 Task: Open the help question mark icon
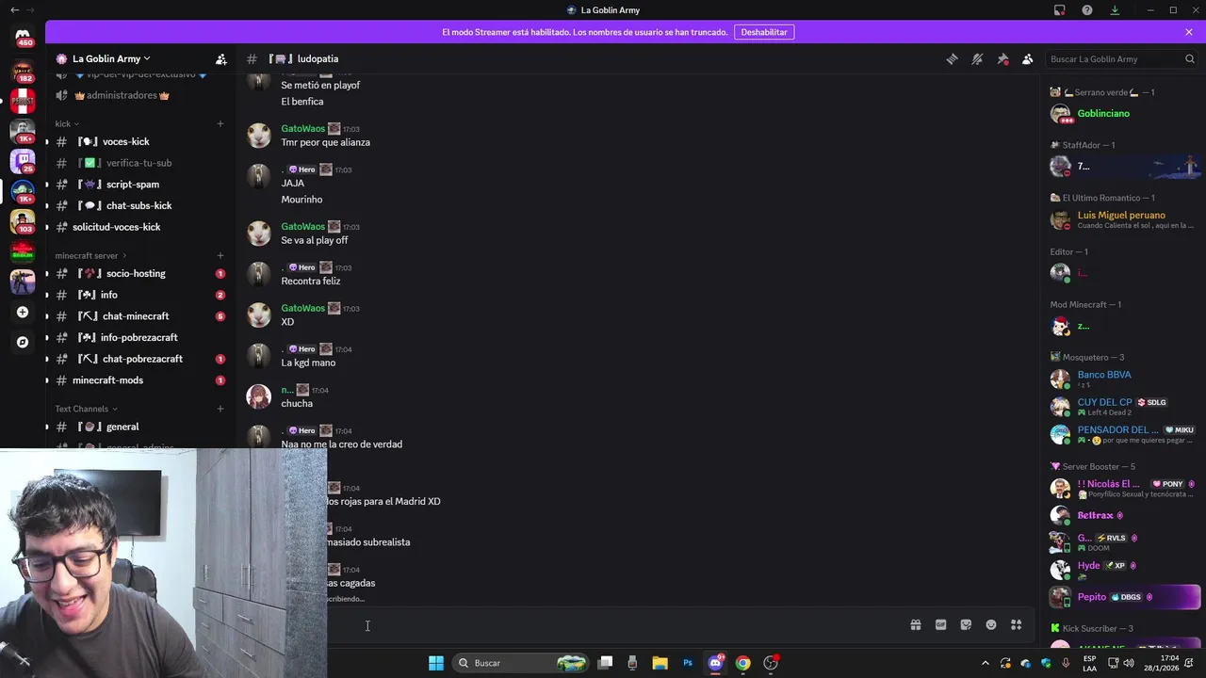tap(1087, 10)
